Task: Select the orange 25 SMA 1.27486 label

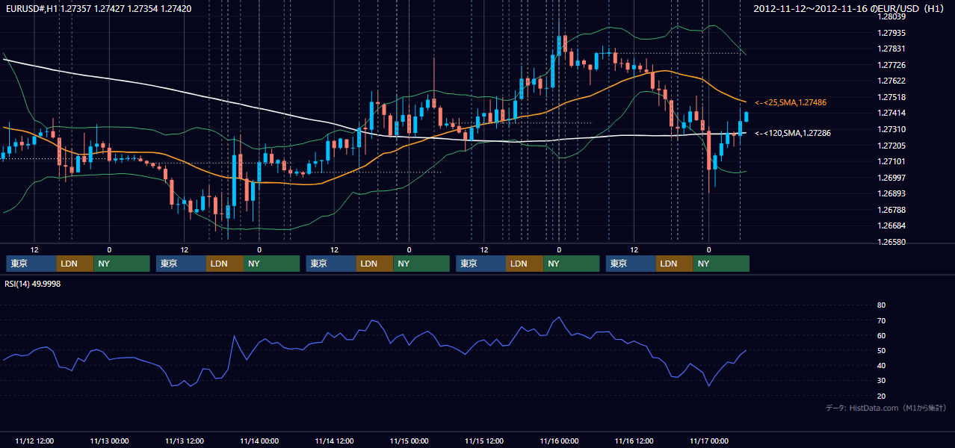Action: 790,102
